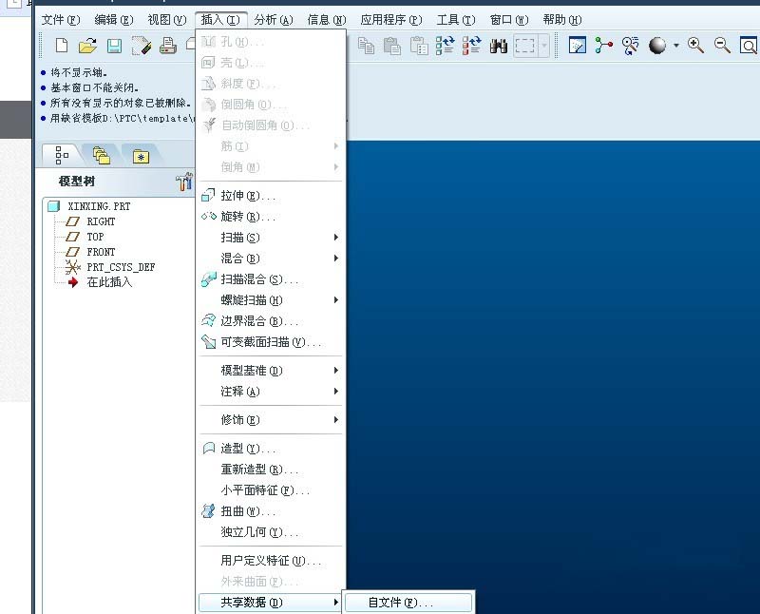Screen dimensions: 760x614
Task: Open the 应用程序(P) menu
Action: point(391,20)
